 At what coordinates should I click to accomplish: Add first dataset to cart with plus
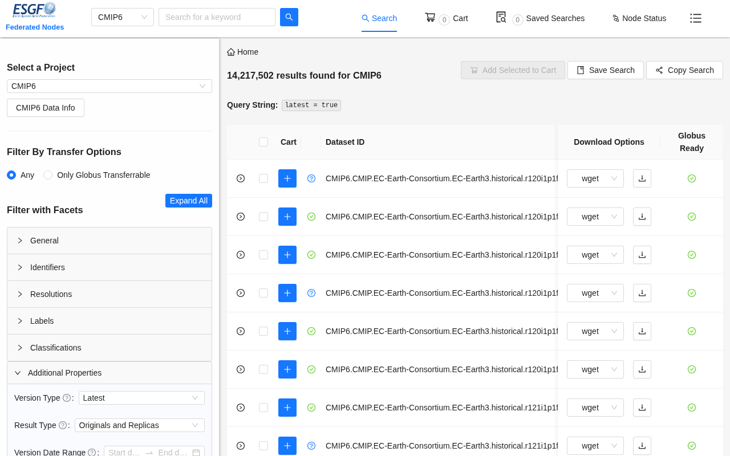287,178
